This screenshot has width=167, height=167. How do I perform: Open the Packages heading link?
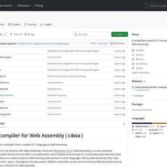click(x=137, y=104)
